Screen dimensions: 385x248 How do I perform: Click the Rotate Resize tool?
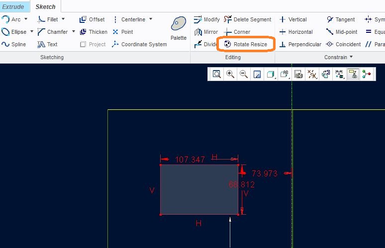click(x=246, y=44)
